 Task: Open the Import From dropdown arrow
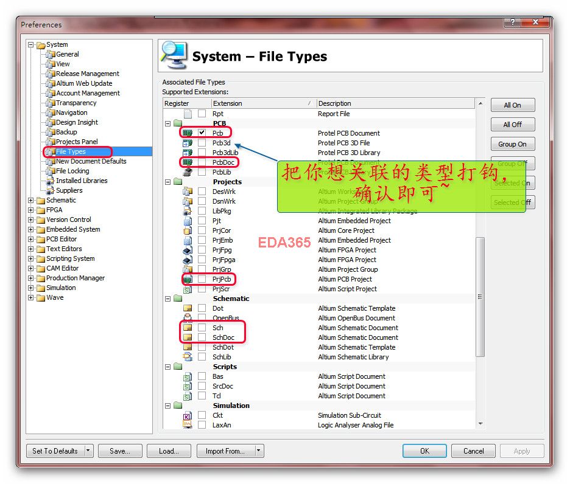[258, 451]
